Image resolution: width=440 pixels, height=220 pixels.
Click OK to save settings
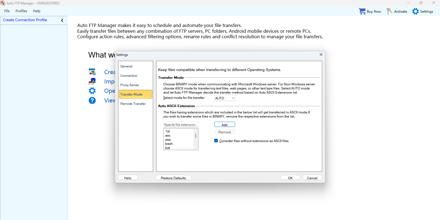click(290, 178)
